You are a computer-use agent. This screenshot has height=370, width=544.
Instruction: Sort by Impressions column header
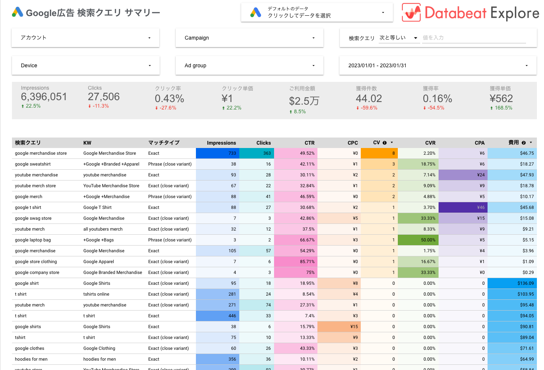[221, 143]
